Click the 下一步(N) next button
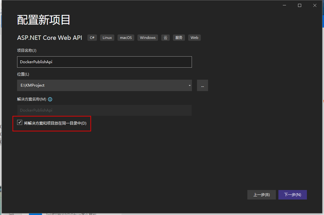This screenshot has width=324, height=215. 292,194
